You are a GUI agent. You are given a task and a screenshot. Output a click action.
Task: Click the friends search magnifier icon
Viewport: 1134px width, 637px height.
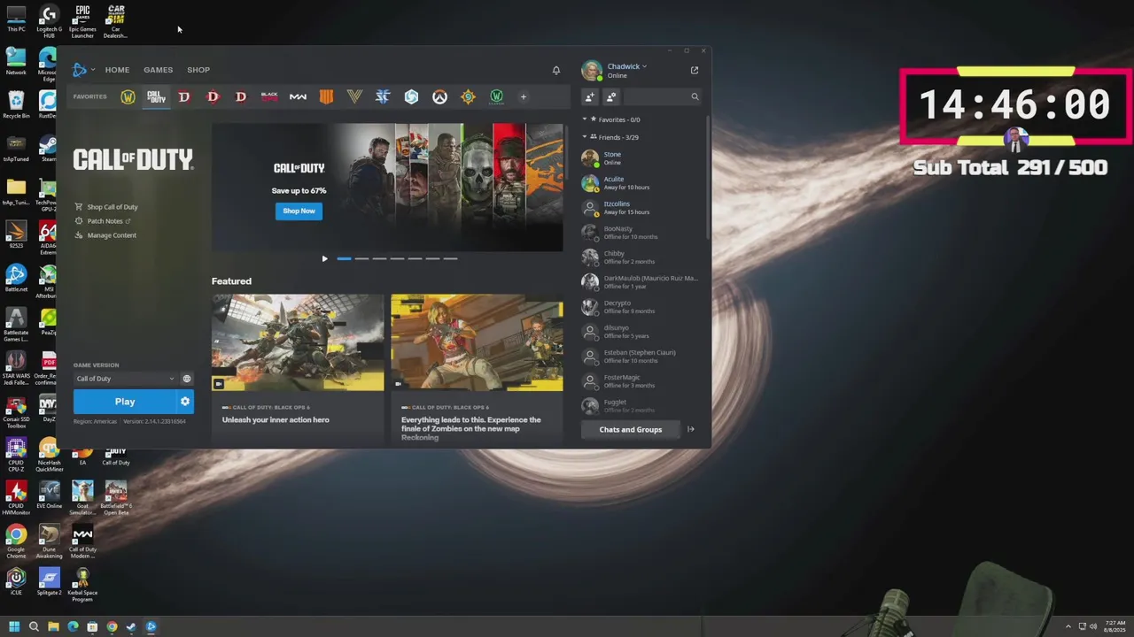[x=695, y=97]
